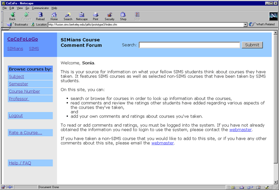Image resolution: width=279 pixels, height=190 pixels.
Task: Click the Netscape N logo throbber
Action: coord(273,16)
